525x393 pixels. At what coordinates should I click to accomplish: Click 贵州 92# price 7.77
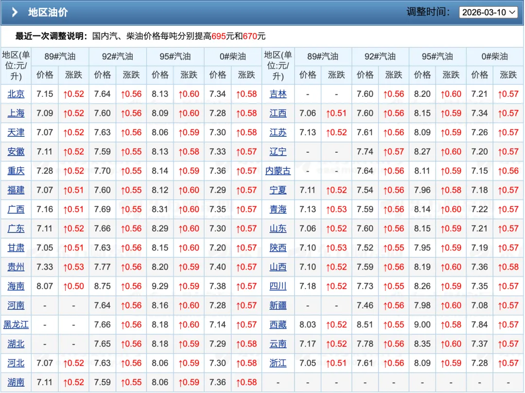(102, 267)
